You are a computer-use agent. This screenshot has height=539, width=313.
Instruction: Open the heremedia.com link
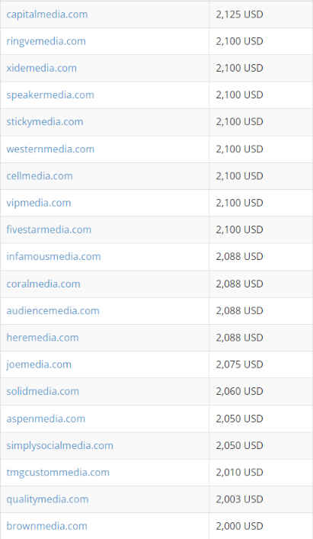43,338
